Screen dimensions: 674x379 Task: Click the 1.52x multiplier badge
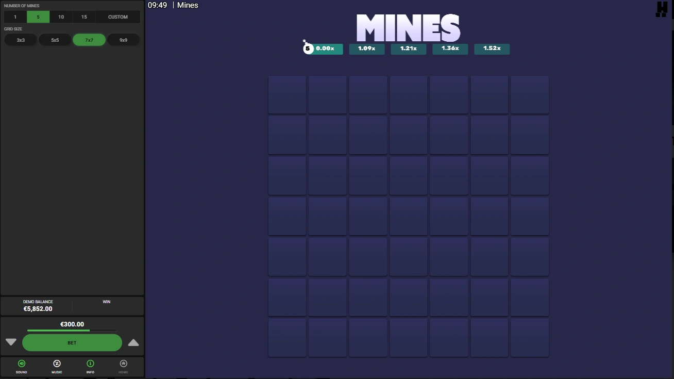[492, 48]
